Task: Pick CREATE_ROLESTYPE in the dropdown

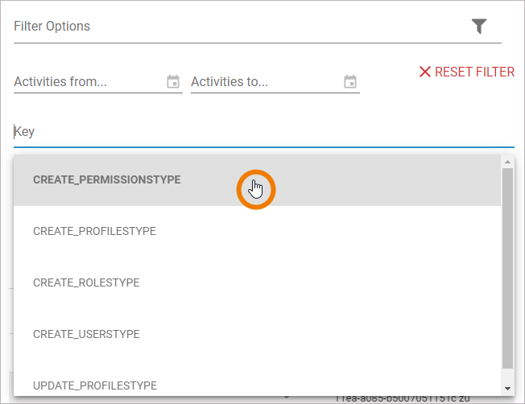Action: (86, 282)
